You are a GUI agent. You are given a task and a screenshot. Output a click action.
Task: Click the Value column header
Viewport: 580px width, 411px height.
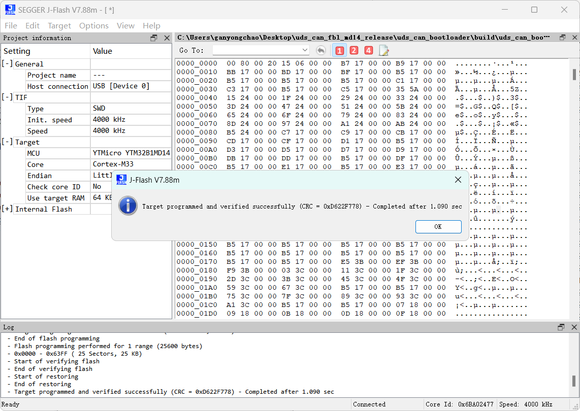pyautogui.click(x=131, y=51)
